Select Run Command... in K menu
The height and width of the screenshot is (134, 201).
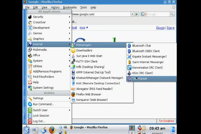tap(49, 104)
